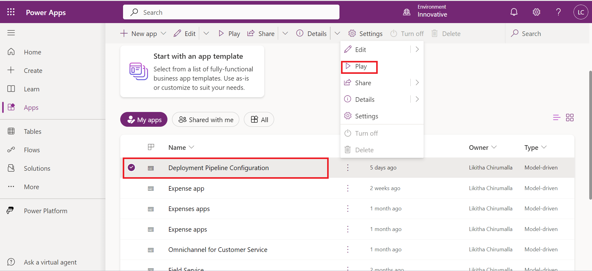The height and width of the screenshot is (271, 592).
Task: Click the help question mark icon
Action: coord(558,12)
